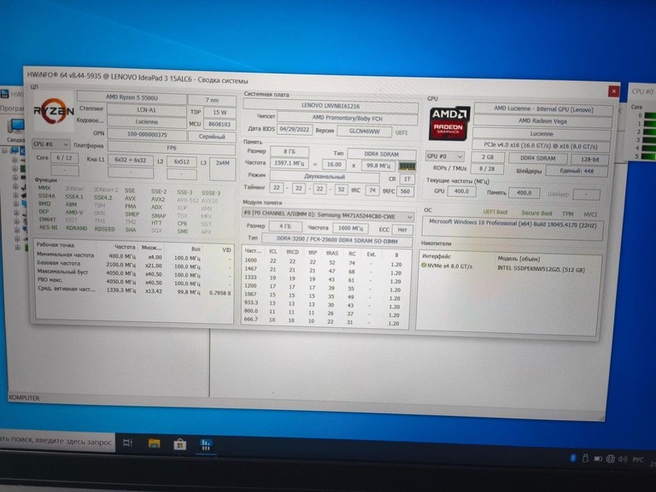The width and height of the screenshot is (656, 492).
Task: Click the Базовая частота row
Action: tap(134, 265)
